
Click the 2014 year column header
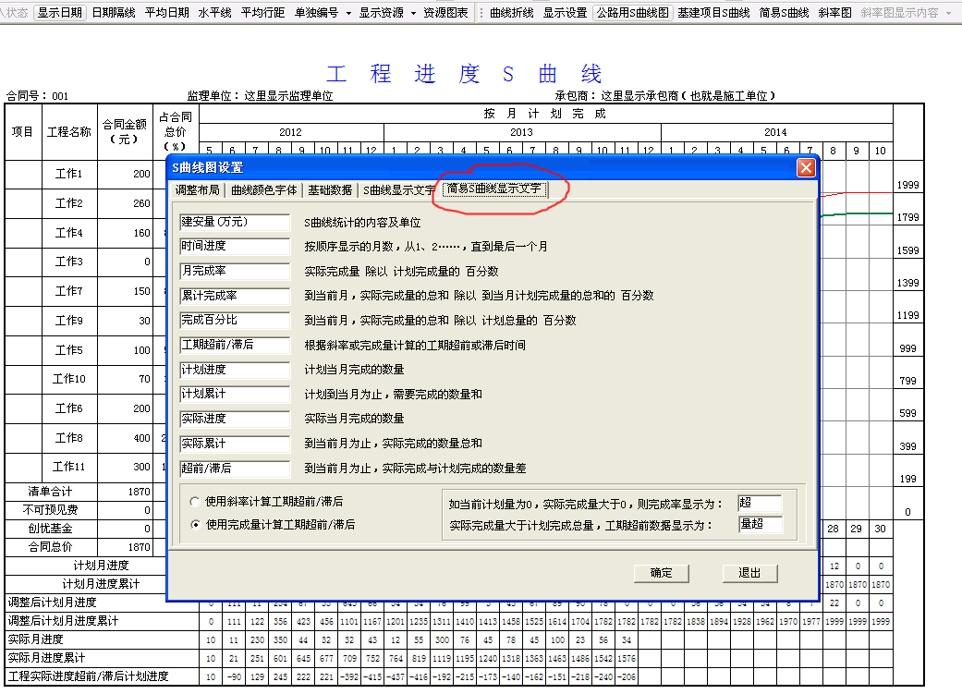[x=775, y=132]
